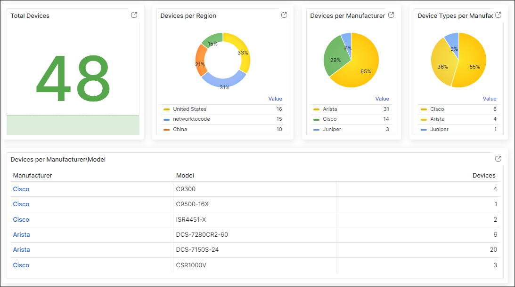Open the Devices per Manufacturer\Model table link icon
Screen dimensions: 515x287
click(498, 159)
